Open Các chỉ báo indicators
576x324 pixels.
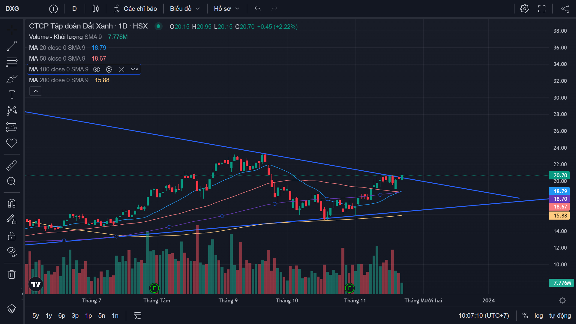[135, 9]
